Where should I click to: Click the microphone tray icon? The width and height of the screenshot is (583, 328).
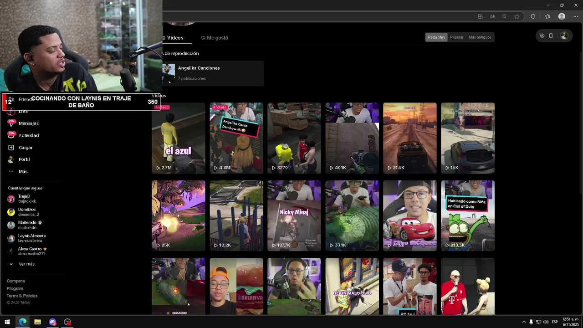pyautogui.click(x=531, y=322)
